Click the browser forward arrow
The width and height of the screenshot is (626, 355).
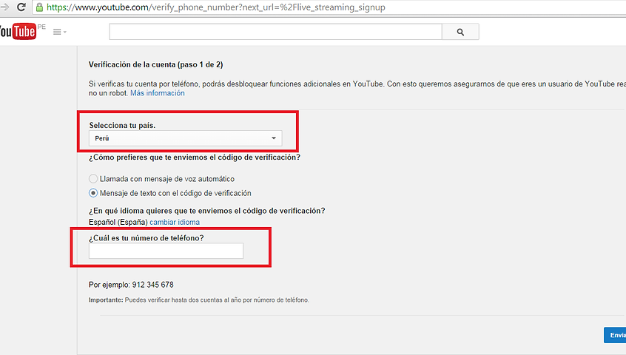click(4, 7)
